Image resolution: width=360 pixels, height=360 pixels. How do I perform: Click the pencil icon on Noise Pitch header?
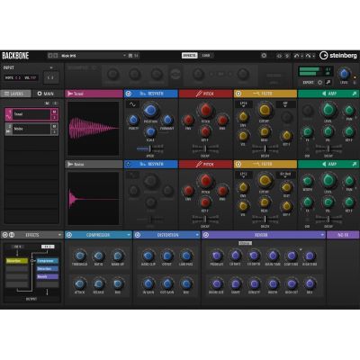(199, 165)
